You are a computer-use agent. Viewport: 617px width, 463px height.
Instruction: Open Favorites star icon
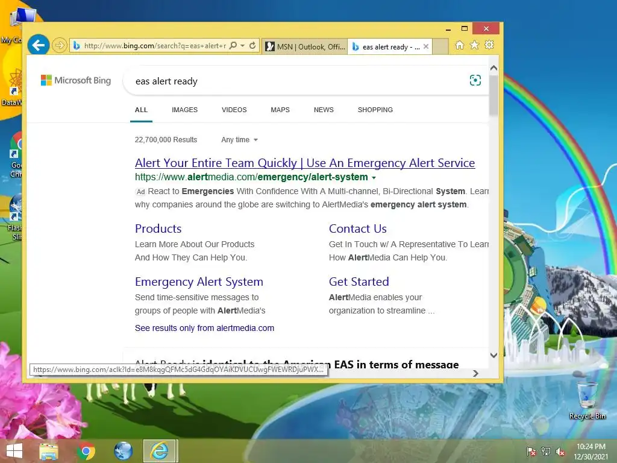pos(475,45)
